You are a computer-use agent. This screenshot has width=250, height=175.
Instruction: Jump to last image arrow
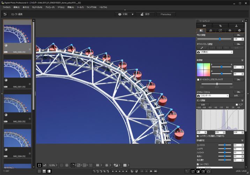(x=156, y=171)
